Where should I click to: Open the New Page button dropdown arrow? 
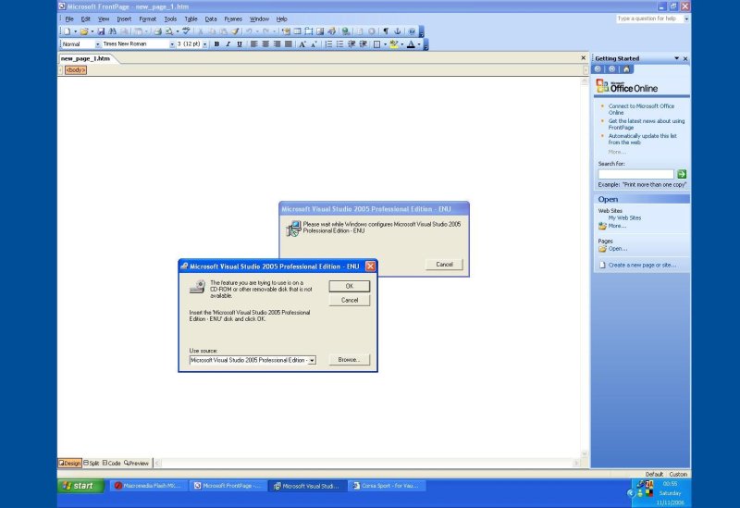pos(75,31)
